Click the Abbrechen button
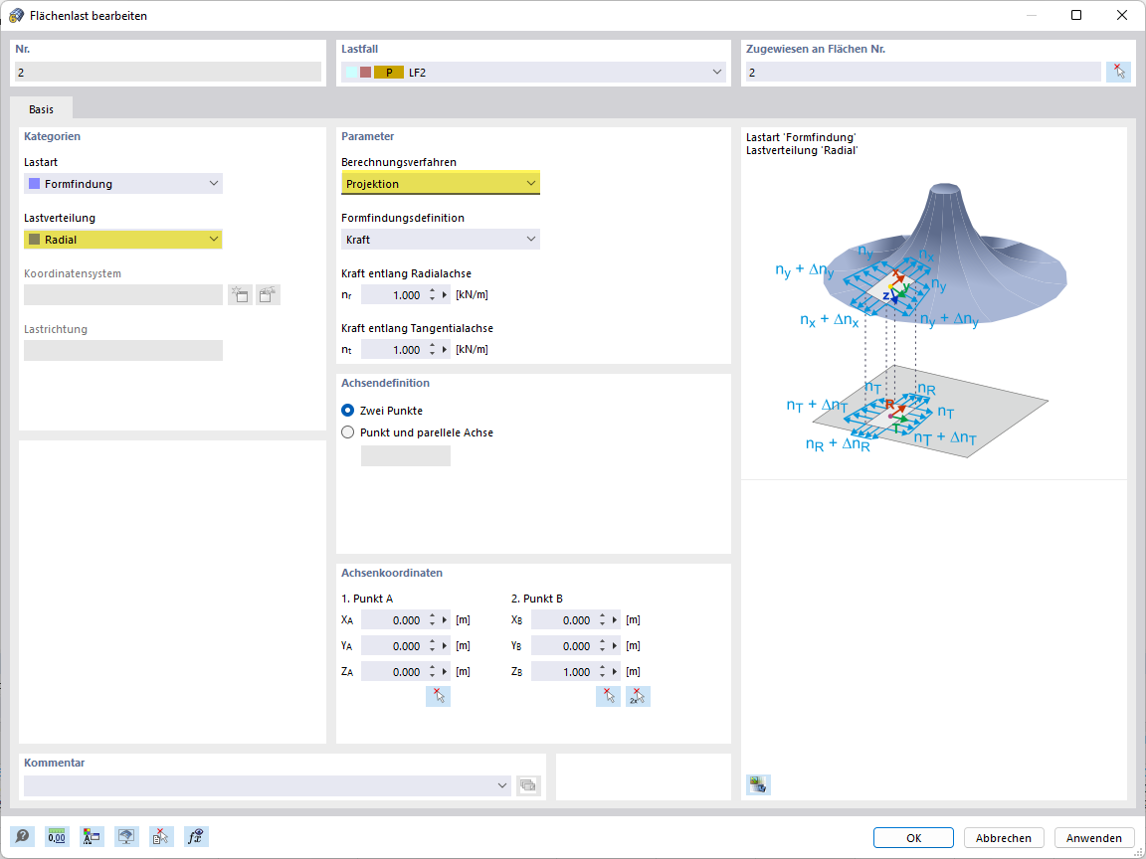 [x=1004, y=838]
